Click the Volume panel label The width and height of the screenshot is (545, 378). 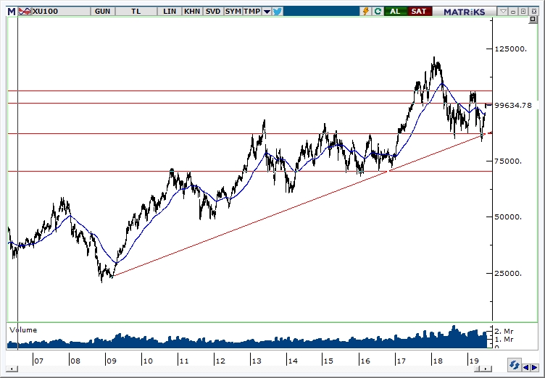coord(23,330)
